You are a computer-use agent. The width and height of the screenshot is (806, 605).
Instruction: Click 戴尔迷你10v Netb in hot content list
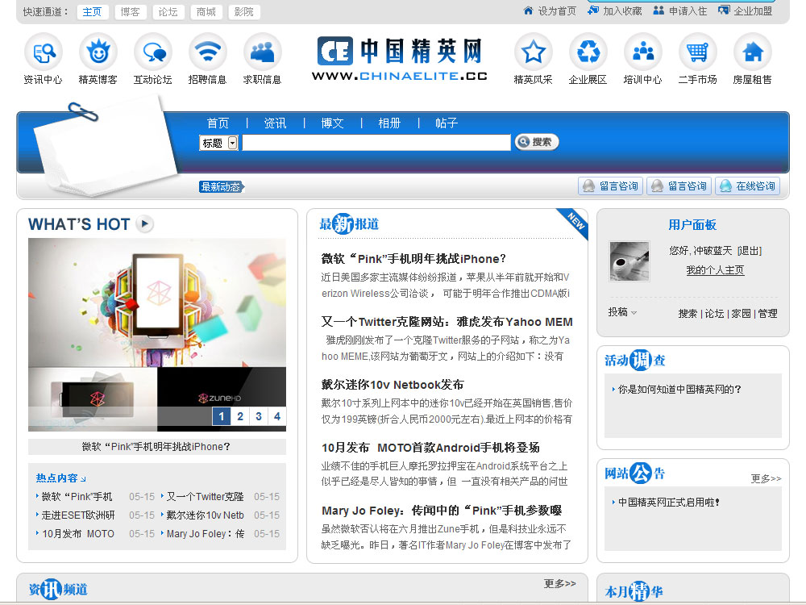205,515
